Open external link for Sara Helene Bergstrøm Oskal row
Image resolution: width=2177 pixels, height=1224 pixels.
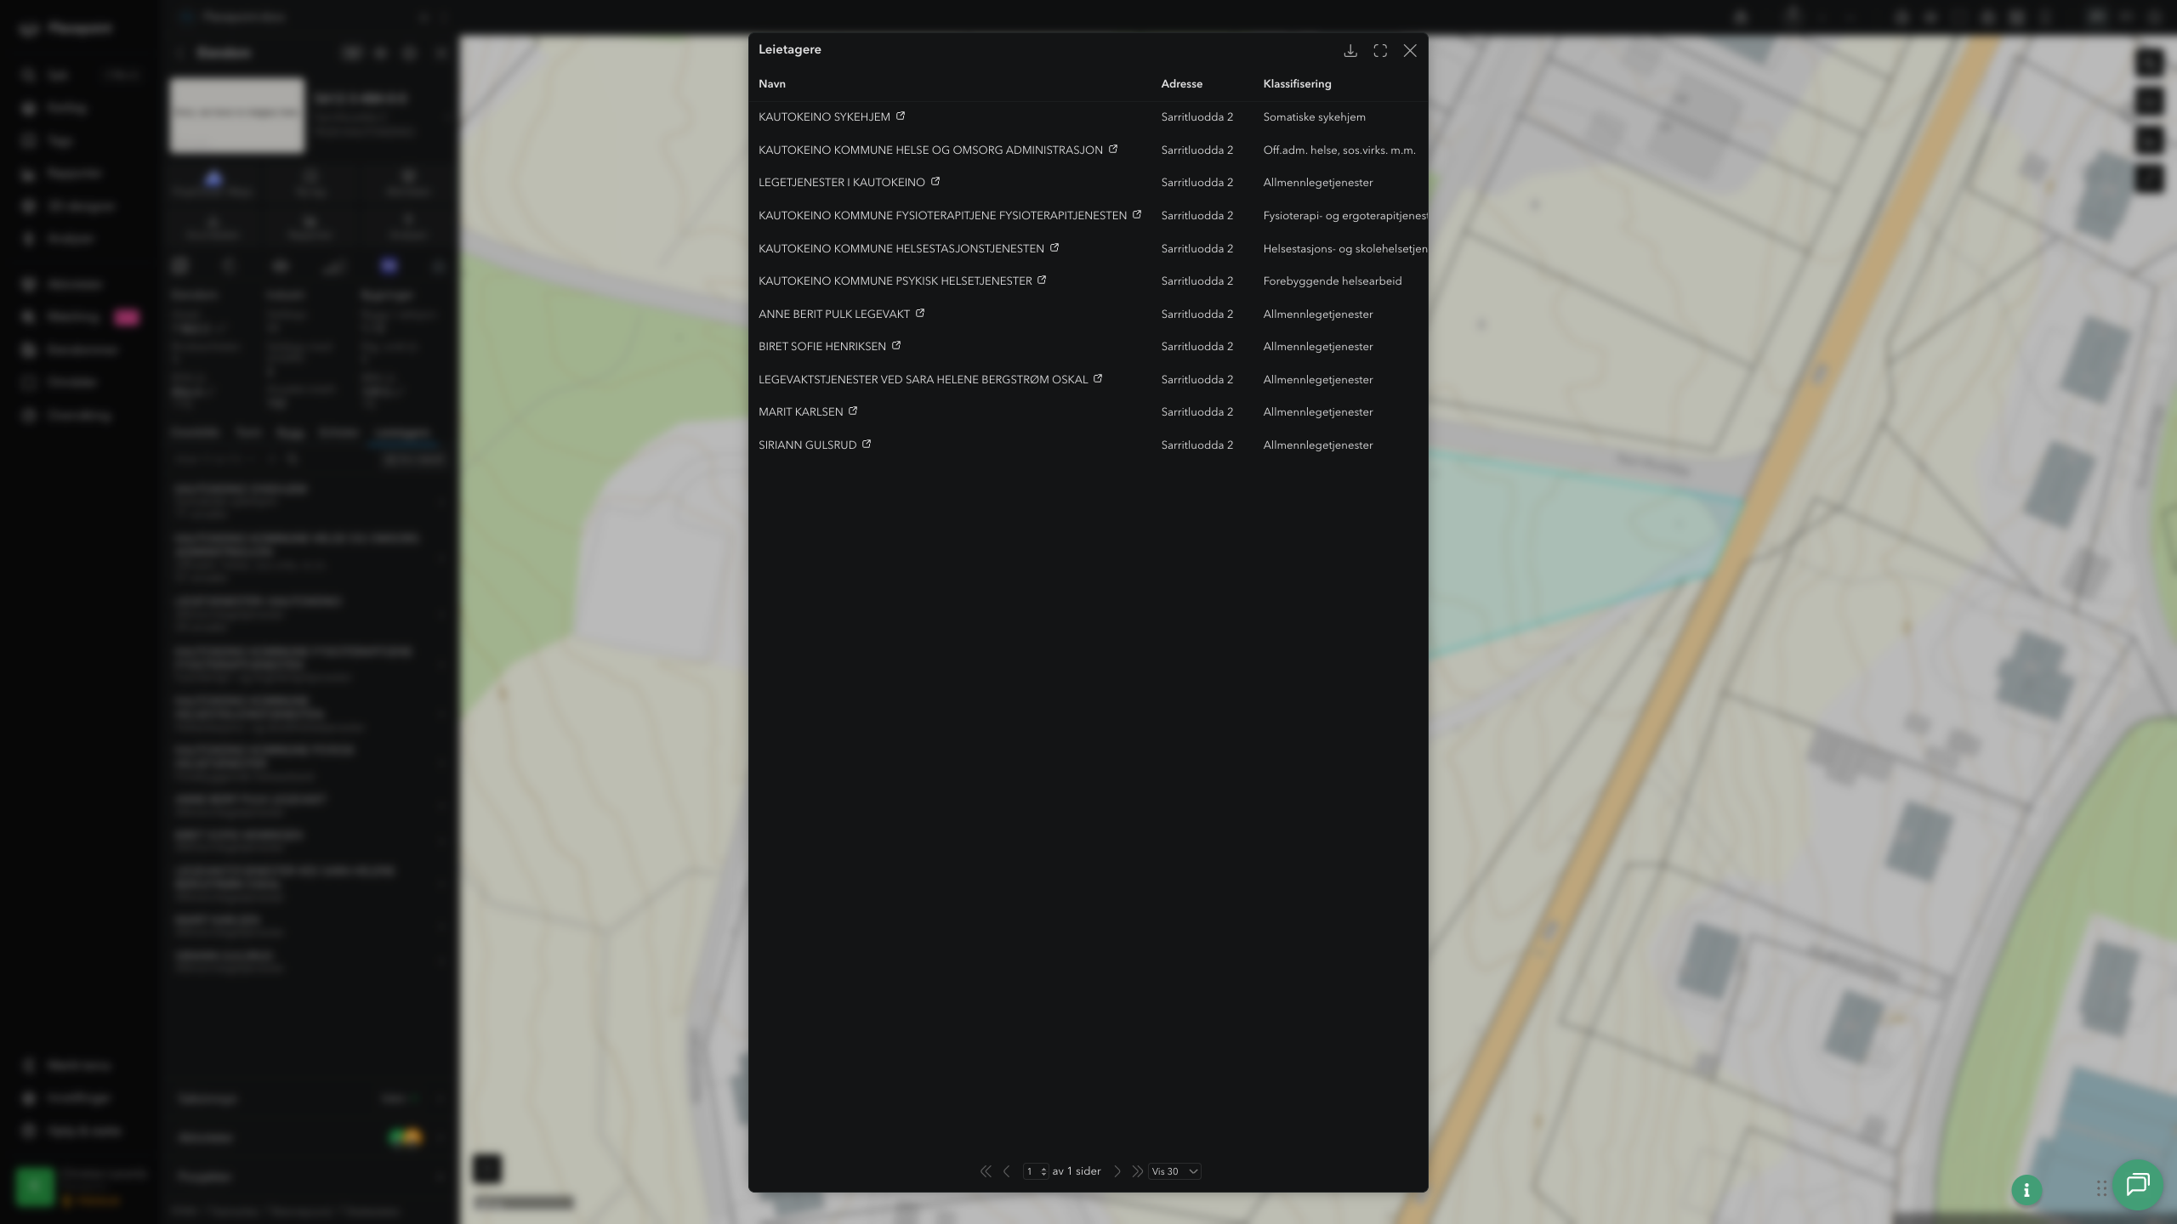coord(1098,378)
